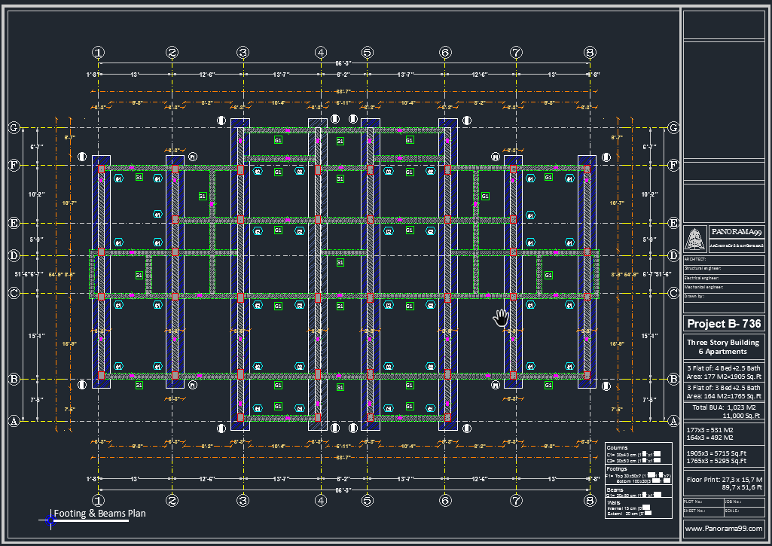The width and height of the screenshot is (772, 546).
Task: Click the '1905x3 = 5715 Sq.Ft' calculation
Action: point(716,453)
